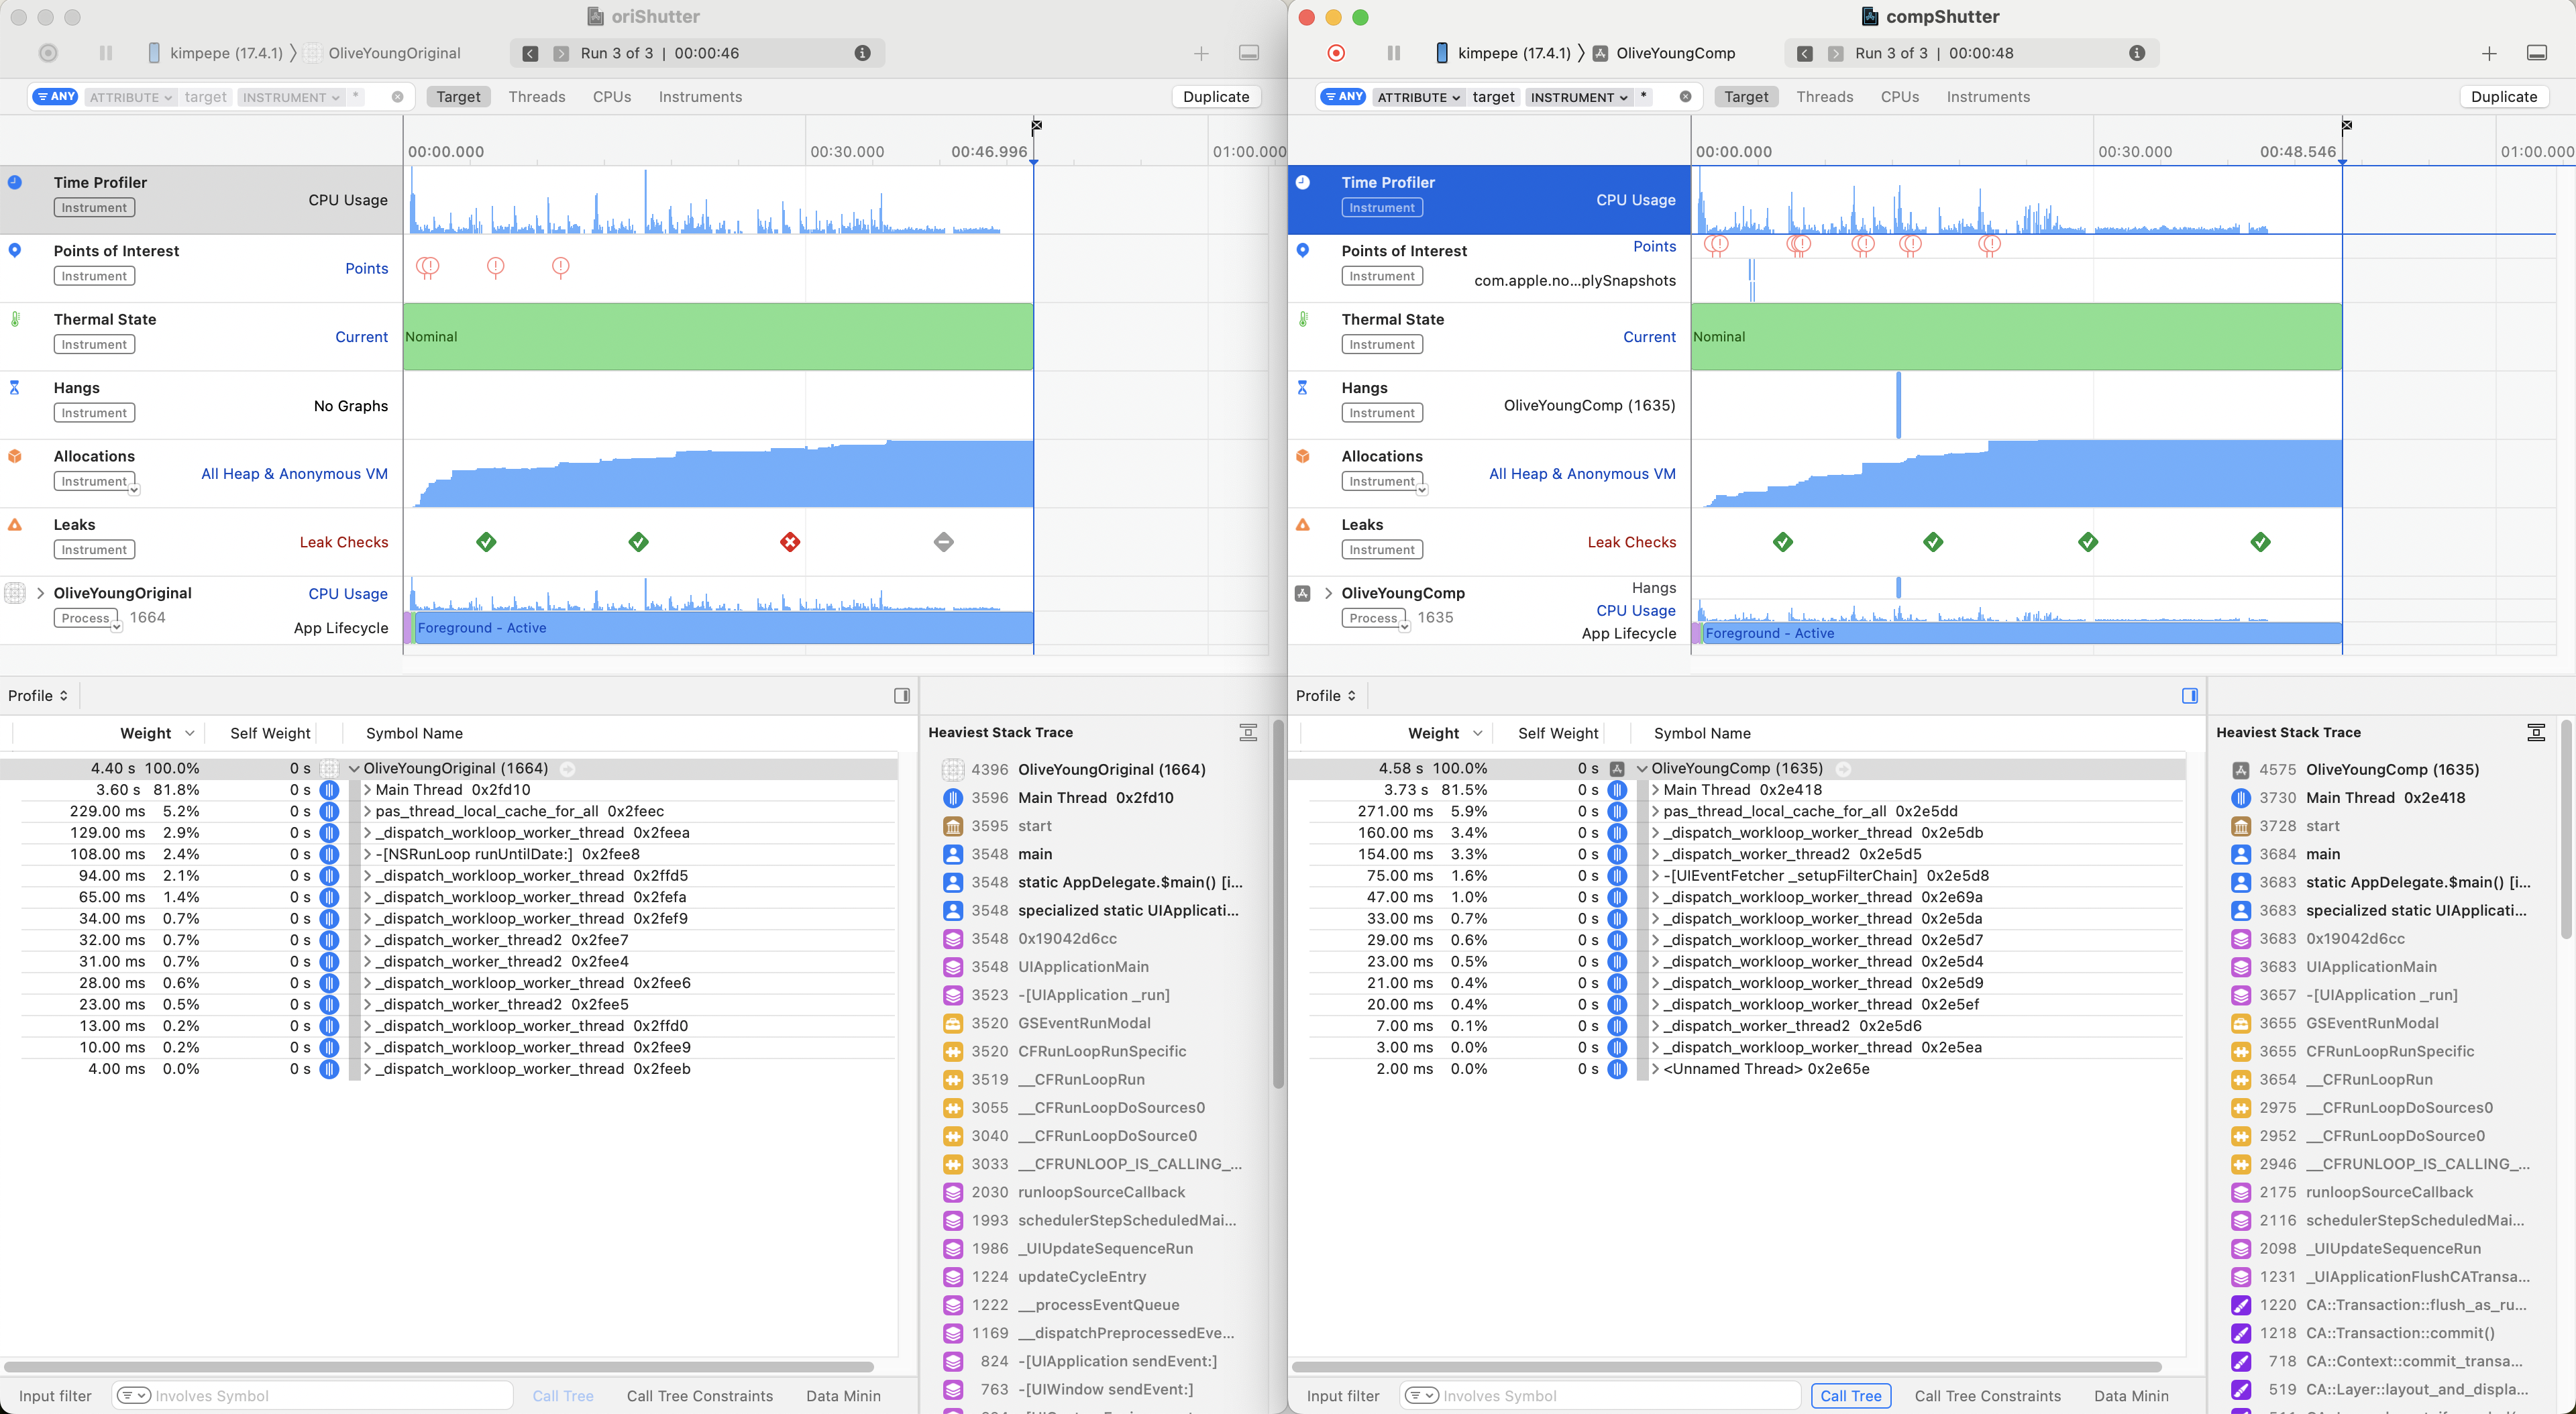Go to previous run in compShutter
2576x1414 pixels.
tap(1805, 53)
